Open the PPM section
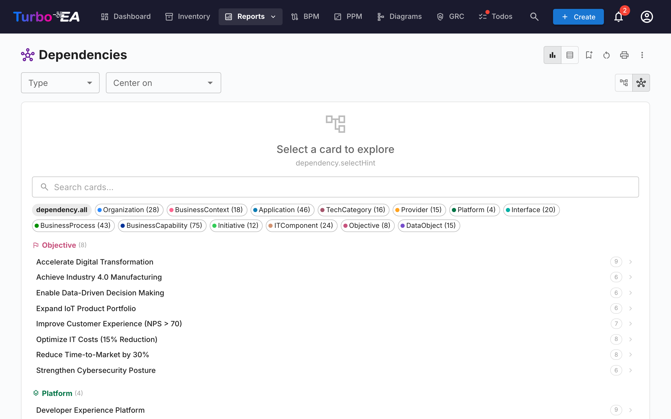Screen dimensions: 671x419 348,16
